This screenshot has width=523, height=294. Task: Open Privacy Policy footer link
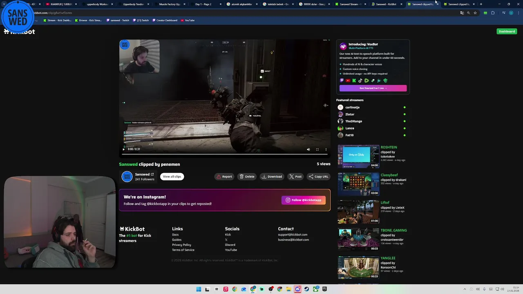pos(181,245)
